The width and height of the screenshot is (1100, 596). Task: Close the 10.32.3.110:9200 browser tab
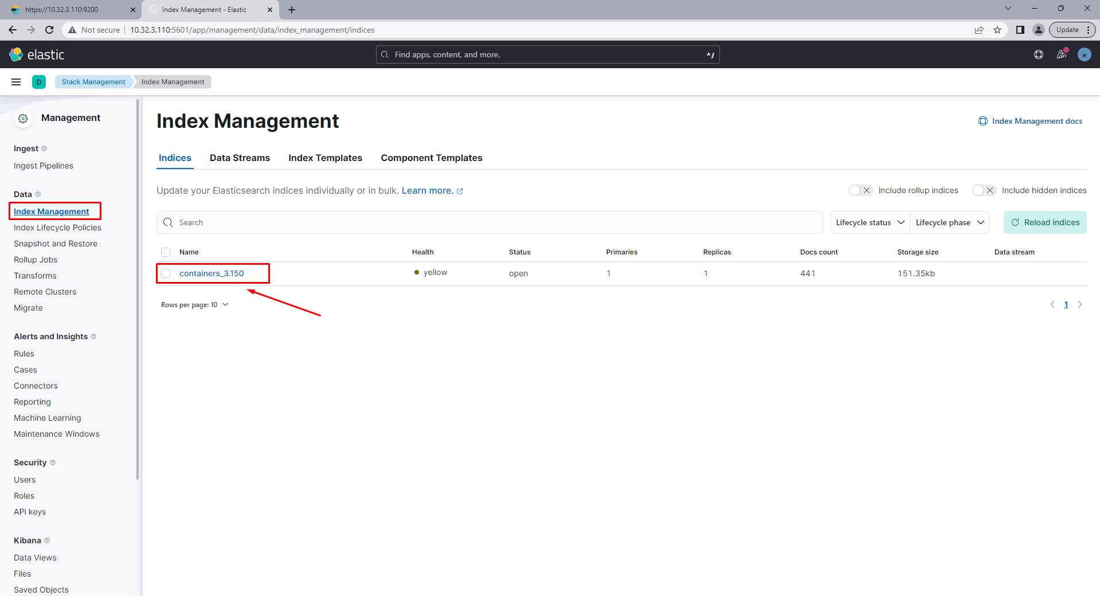click(133, 10)
